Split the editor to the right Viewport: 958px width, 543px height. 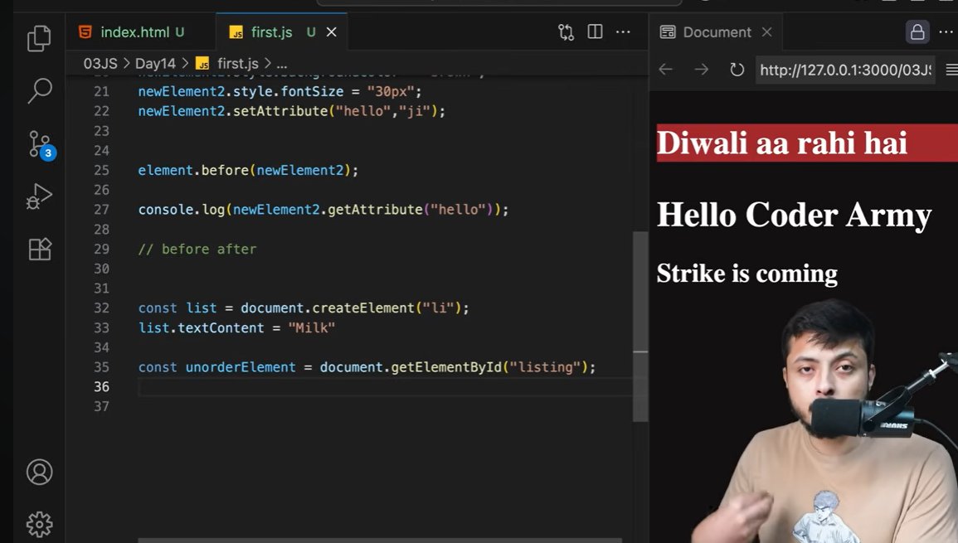coord(595,32)
